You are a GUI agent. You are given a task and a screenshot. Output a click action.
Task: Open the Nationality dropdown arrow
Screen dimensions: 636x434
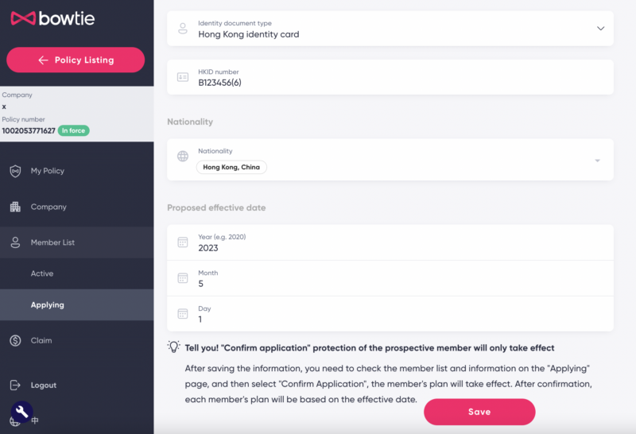click(597, 161)
